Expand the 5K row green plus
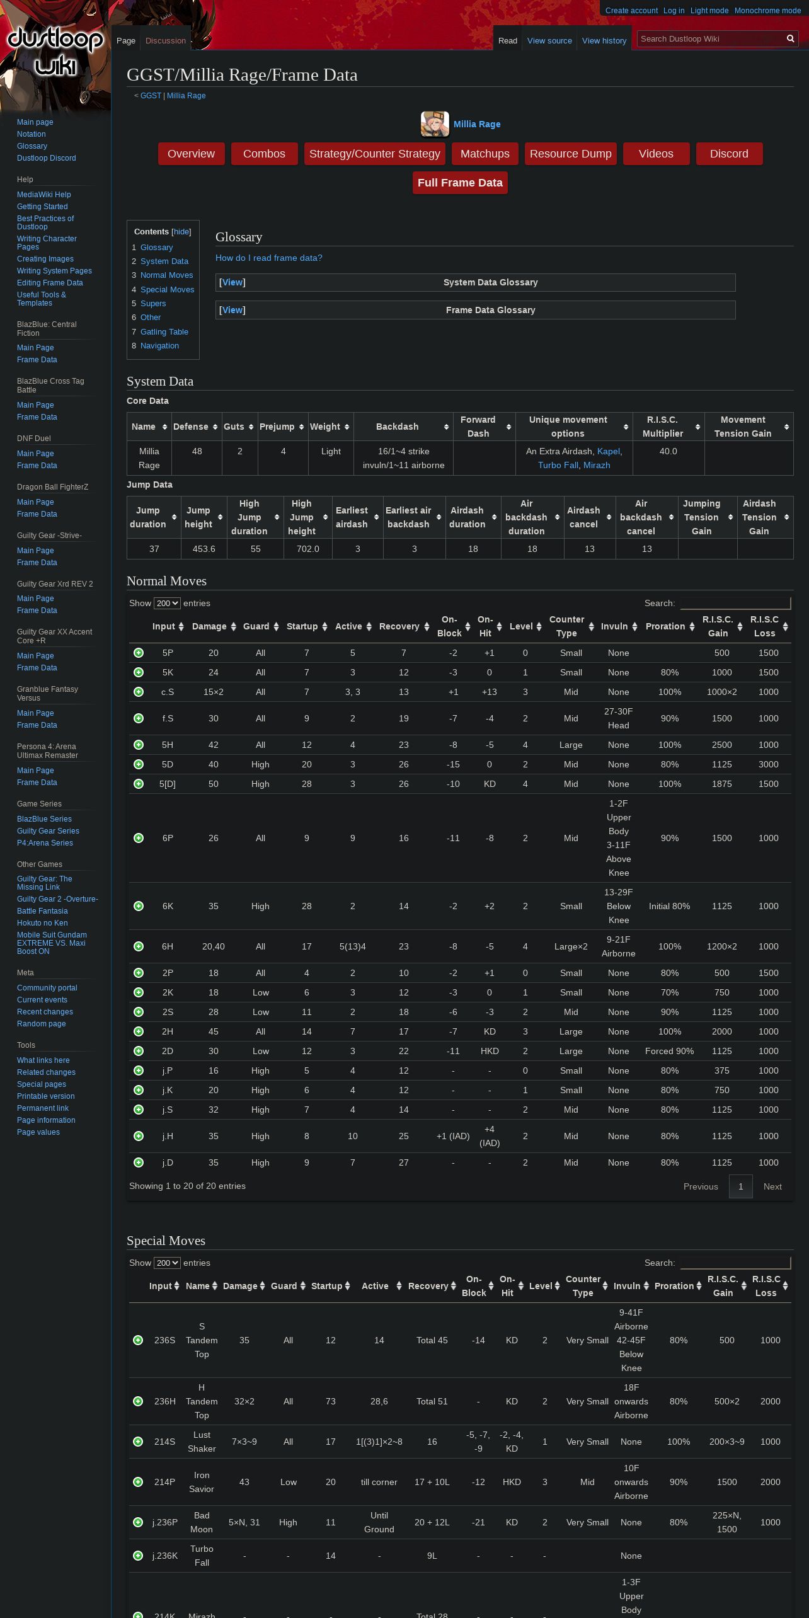 139,672
